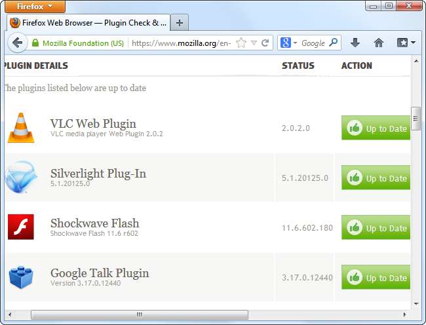Click the Silverlight Plug-In title

click(98, 174)
